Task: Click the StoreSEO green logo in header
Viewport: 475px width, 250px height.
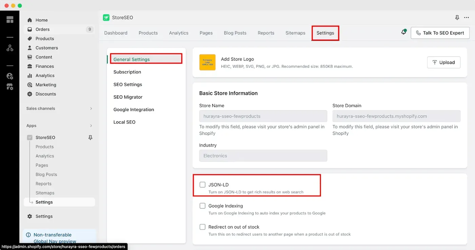Action: click(106, 17)
